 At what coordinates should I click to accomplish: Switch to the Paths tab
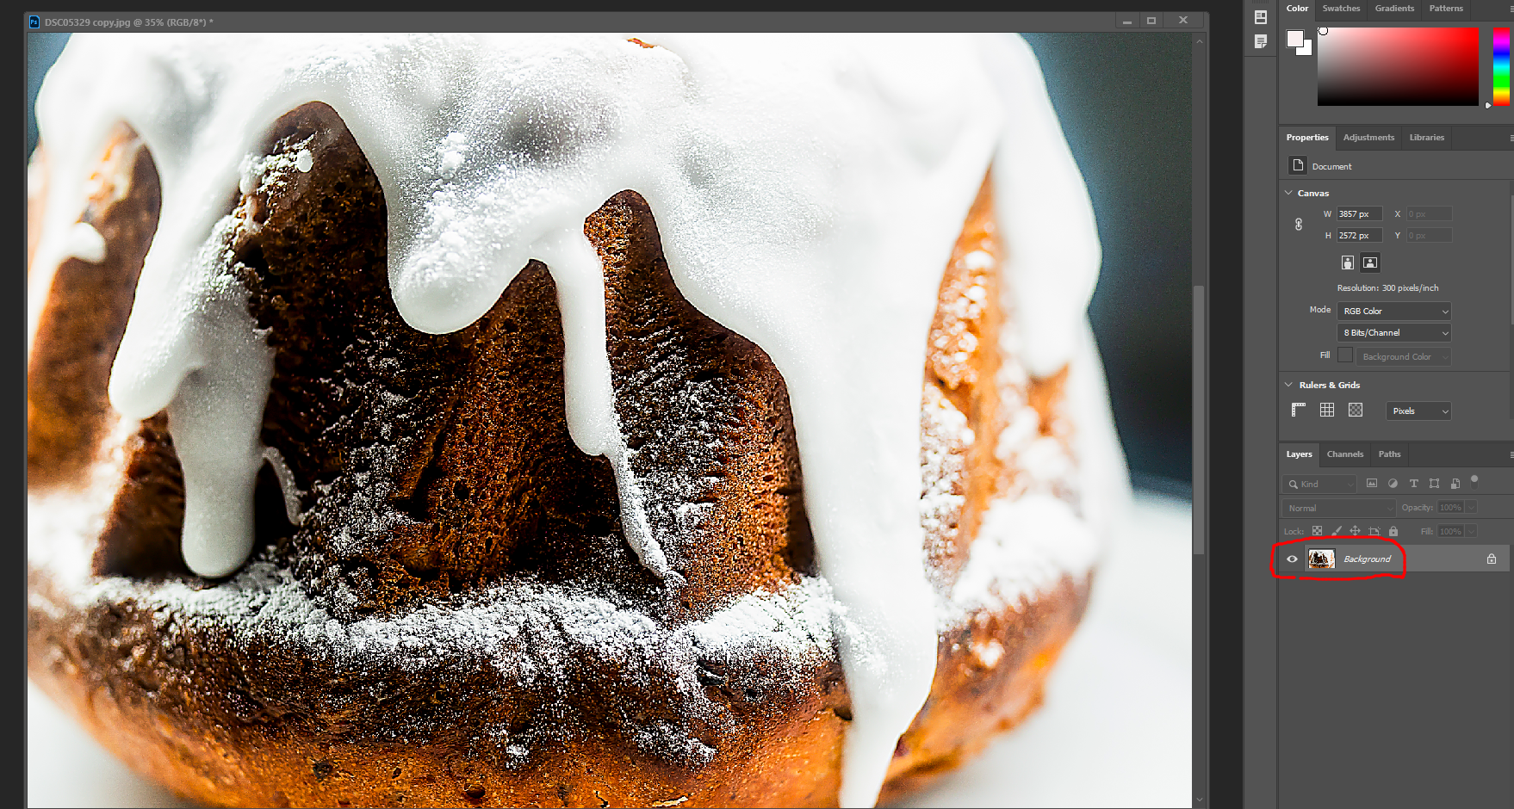(1389, 454)
